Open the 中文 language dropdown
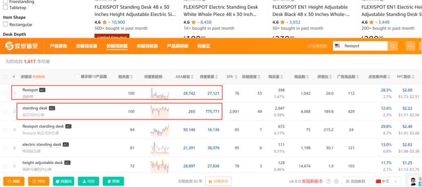The height and width of the screenshot is (187, 422). click(x=387, y=181)
